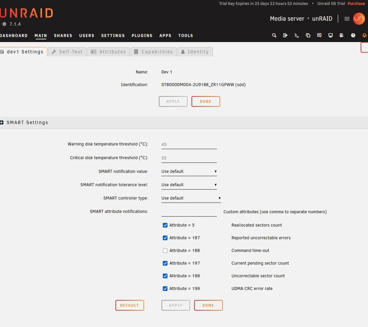Click the UDMA CRC error rate label
Image resolution: width=368 pixels, height=327 pixels.
252,289
